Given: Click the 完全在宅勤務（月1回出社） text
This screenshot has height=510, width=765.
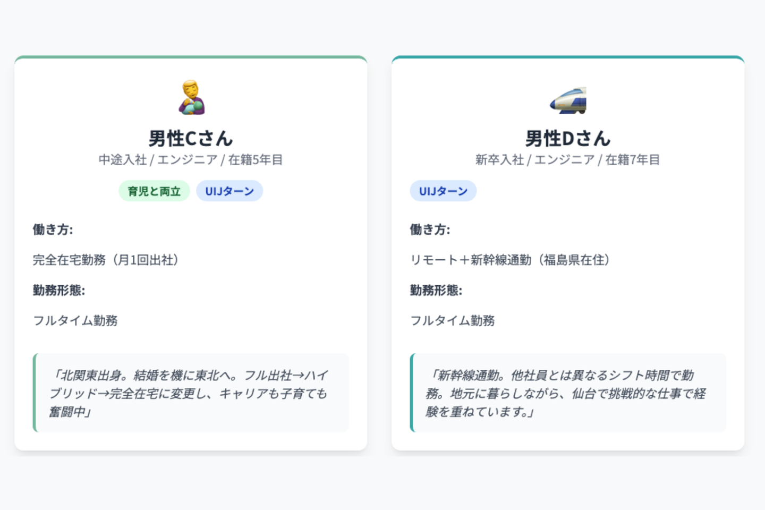Looking at the screenshot, I should click(x=106, y=260).
